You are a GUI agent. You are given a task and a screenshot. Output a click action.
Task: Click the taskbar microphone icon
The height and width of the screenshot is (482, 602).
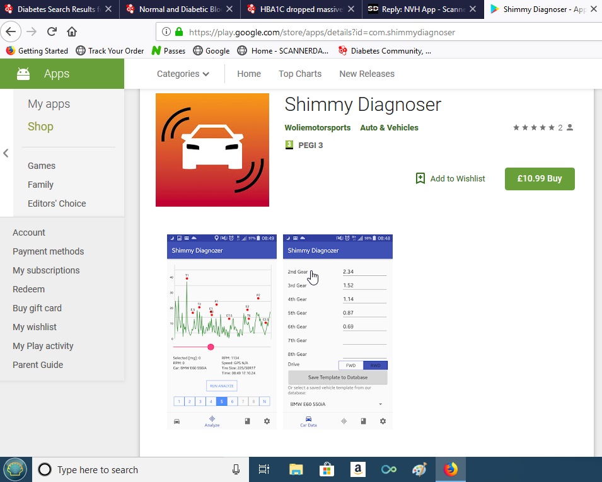pos(236,469)
